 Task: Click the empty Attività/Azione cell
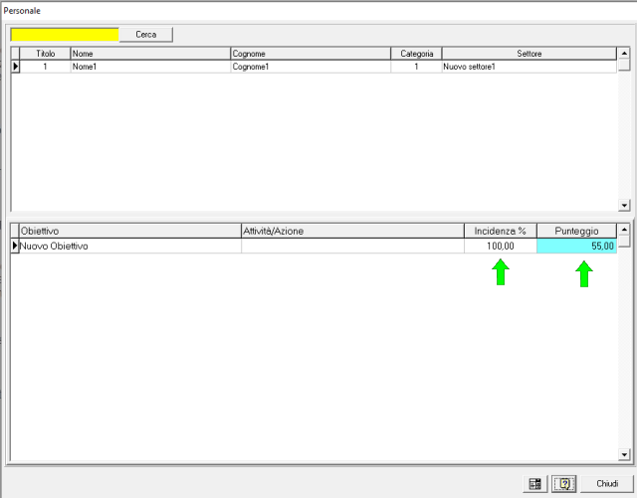352,246
